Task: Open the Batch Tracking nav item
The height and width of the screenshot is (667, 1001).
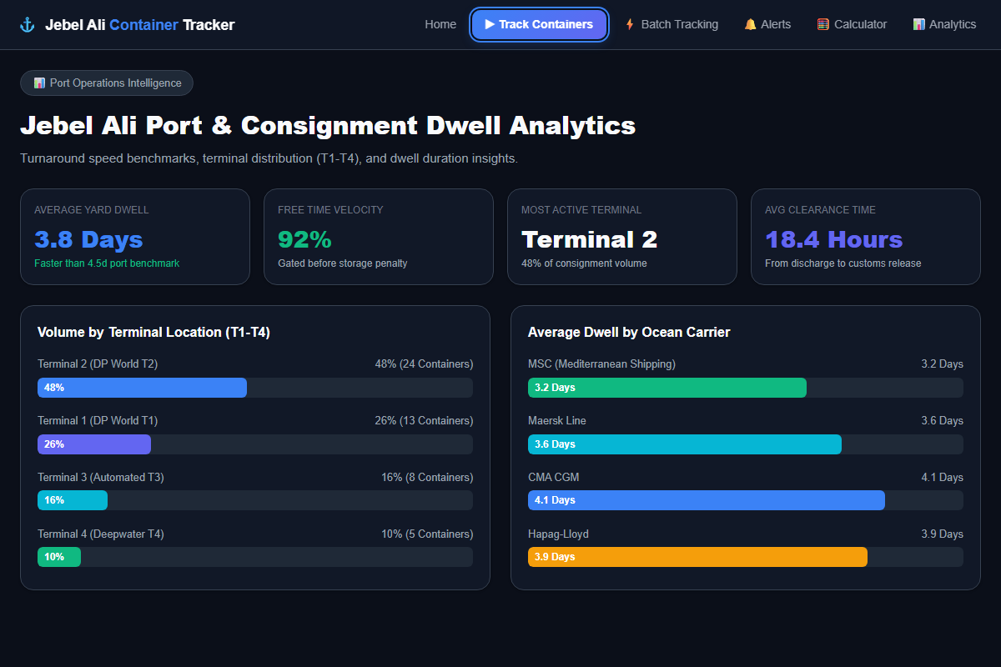Action: pos(672,25)
